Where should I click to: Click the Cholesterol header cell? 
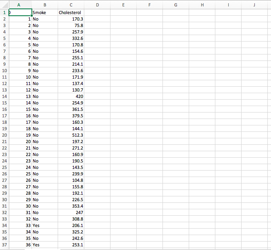[71, 12]
